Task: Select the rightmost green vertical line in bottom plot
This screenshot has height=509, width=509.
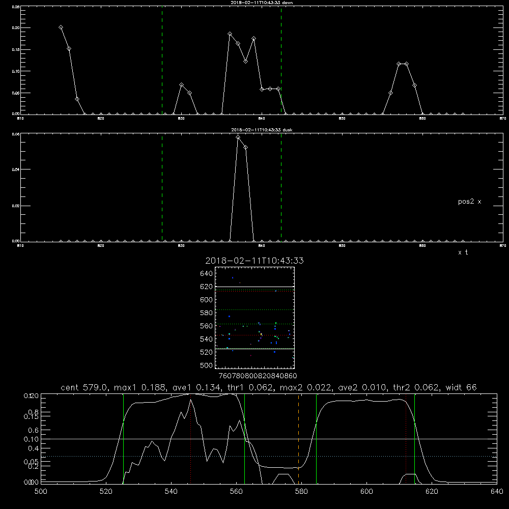Action: [414, 439]
